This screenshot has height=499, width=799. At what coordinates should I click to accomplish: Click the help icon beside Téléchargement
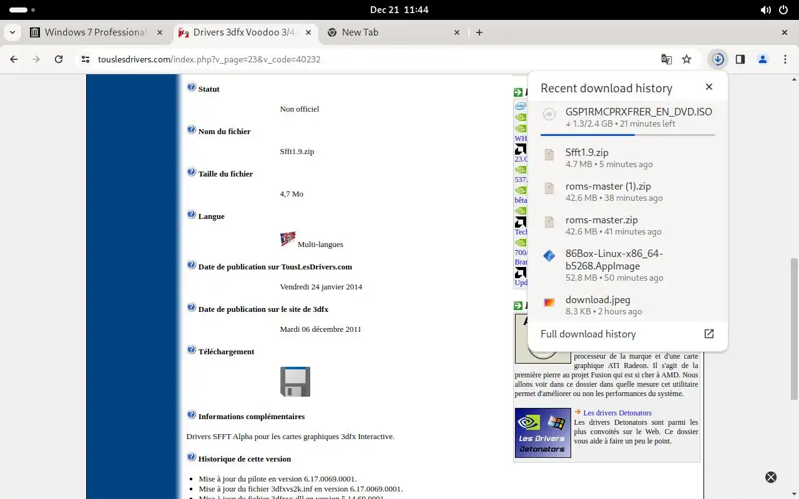tap(192, 350)
